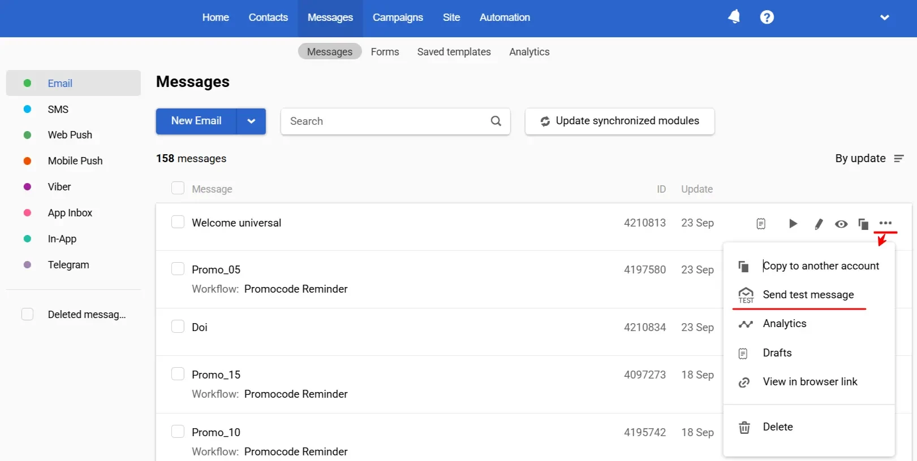This screenshot has width=917, height=461.
Task: Select the SMS channel in sidebar
Action: pyautogui.click(x=58, y=110)
